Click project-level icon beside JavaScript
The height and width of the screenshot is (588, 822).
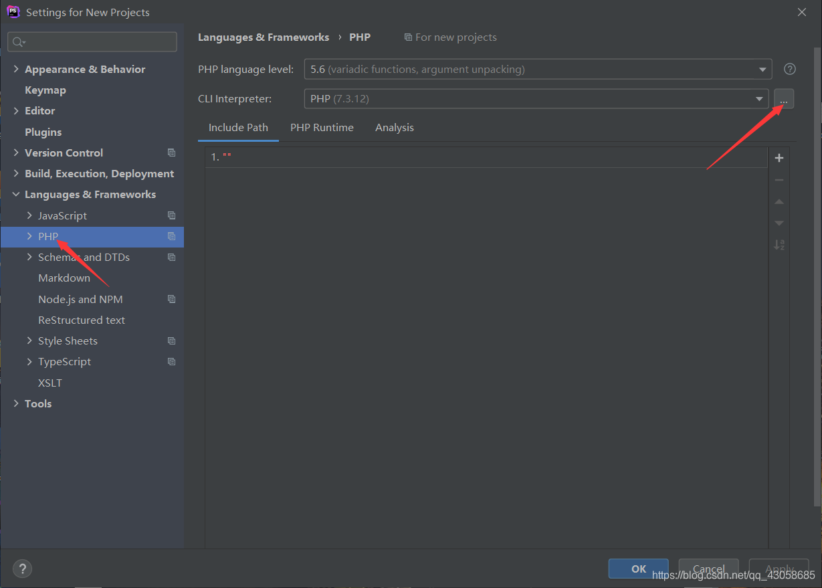[x=172, y=215]
